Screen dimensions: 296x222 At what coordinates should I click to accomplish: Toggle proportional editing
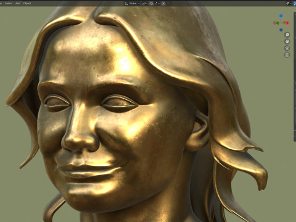tap(163, 3)
